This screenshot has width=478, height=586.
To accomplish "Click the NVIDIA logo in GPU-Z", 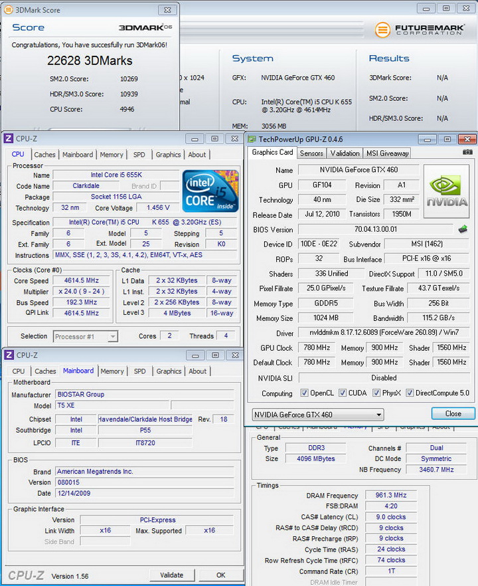I will 447,191.
